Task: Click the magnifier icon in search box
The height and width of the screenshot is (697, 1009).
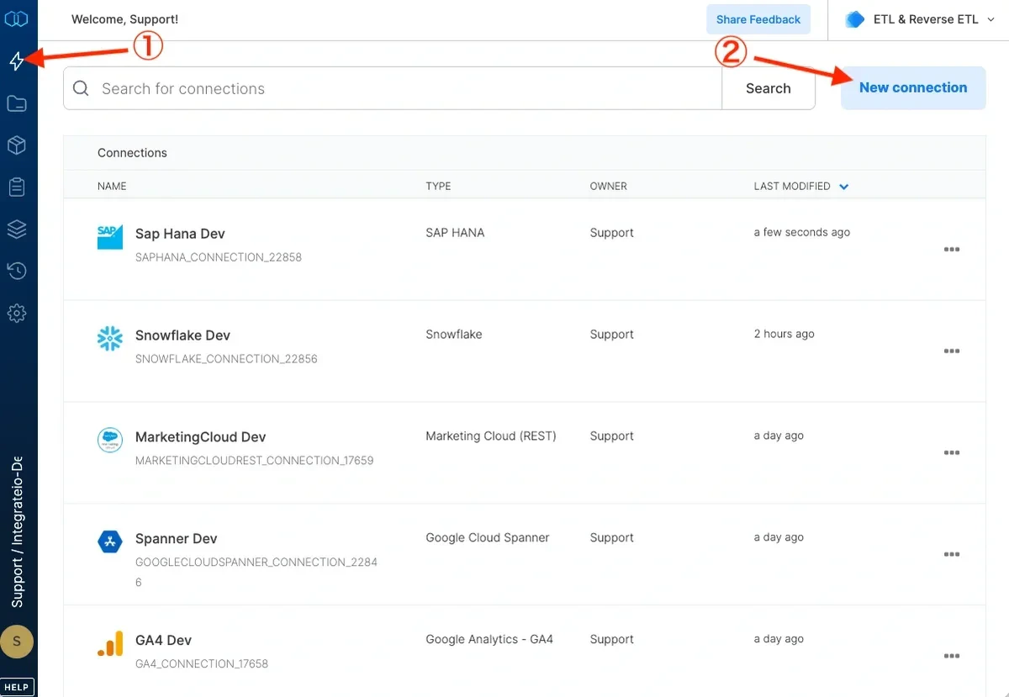Action: tap(81, 88)
